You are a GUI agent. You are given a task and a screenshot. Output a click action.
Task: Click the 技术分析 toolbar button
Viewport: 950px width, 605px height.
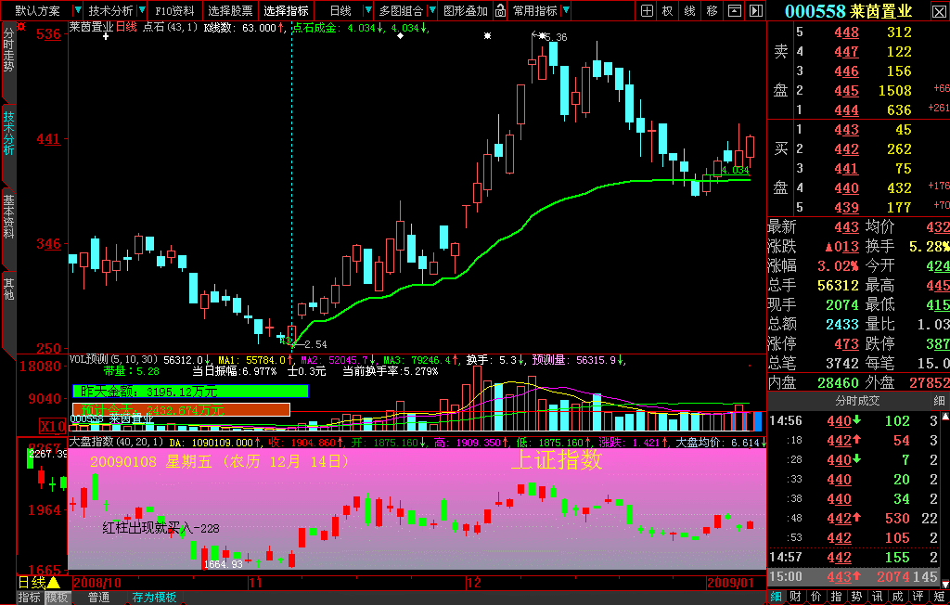[x=111, y=11]
